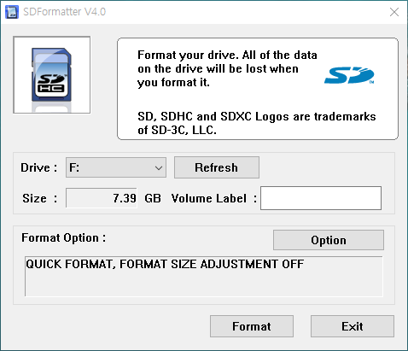Click the Refresh button
The width and height of the screenshot is (408, 351).
(x=217, y=167)
